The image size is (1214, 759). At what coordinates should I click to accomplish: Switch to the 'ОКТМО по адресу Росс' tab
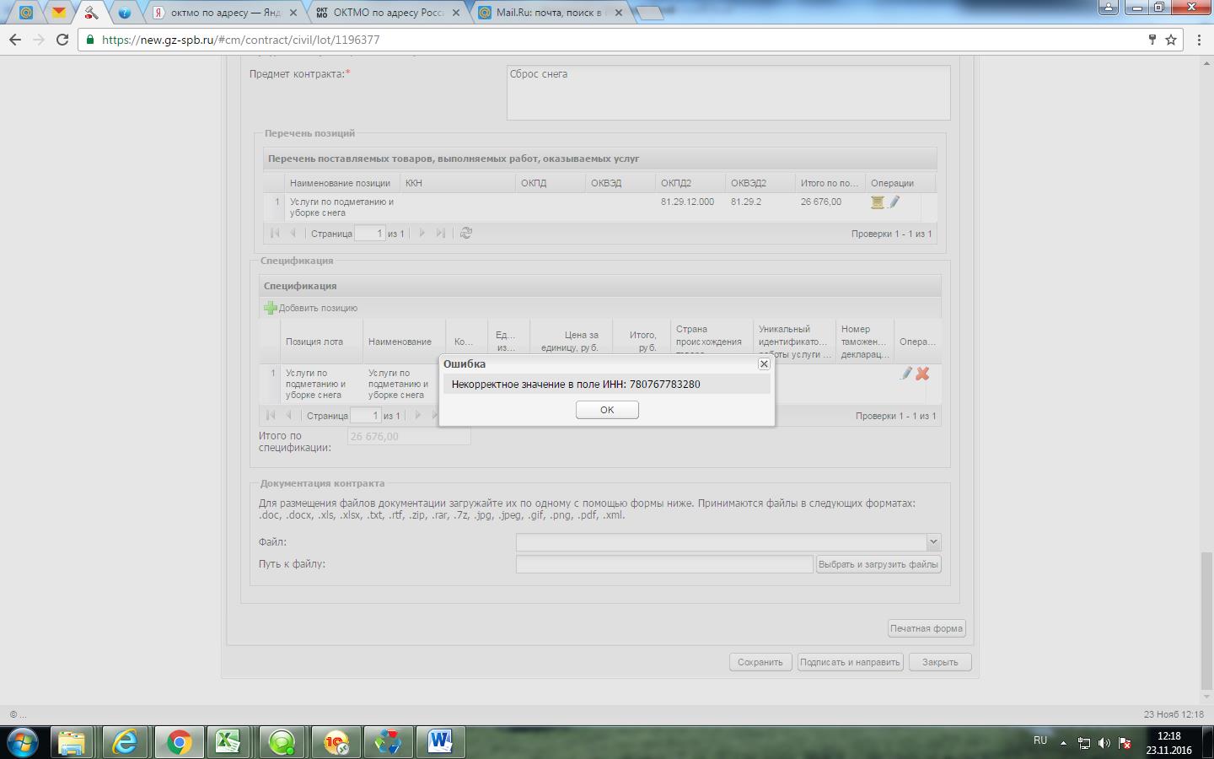pyautogui.click(x=389, y=13)
